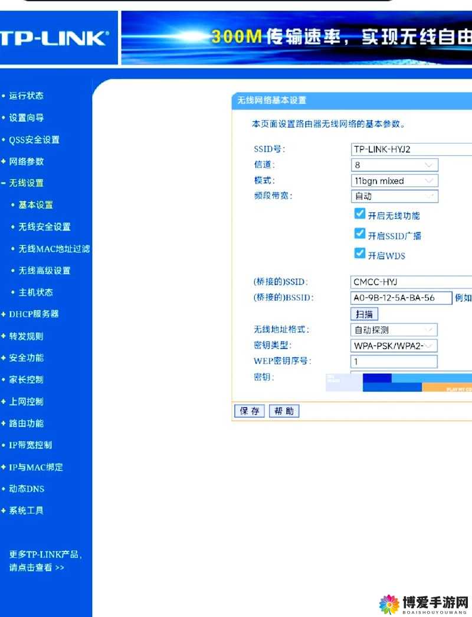Screen dimensions: 472x617
Task: Select 主机状态 submenu item
Action: [x=36, y=293]
